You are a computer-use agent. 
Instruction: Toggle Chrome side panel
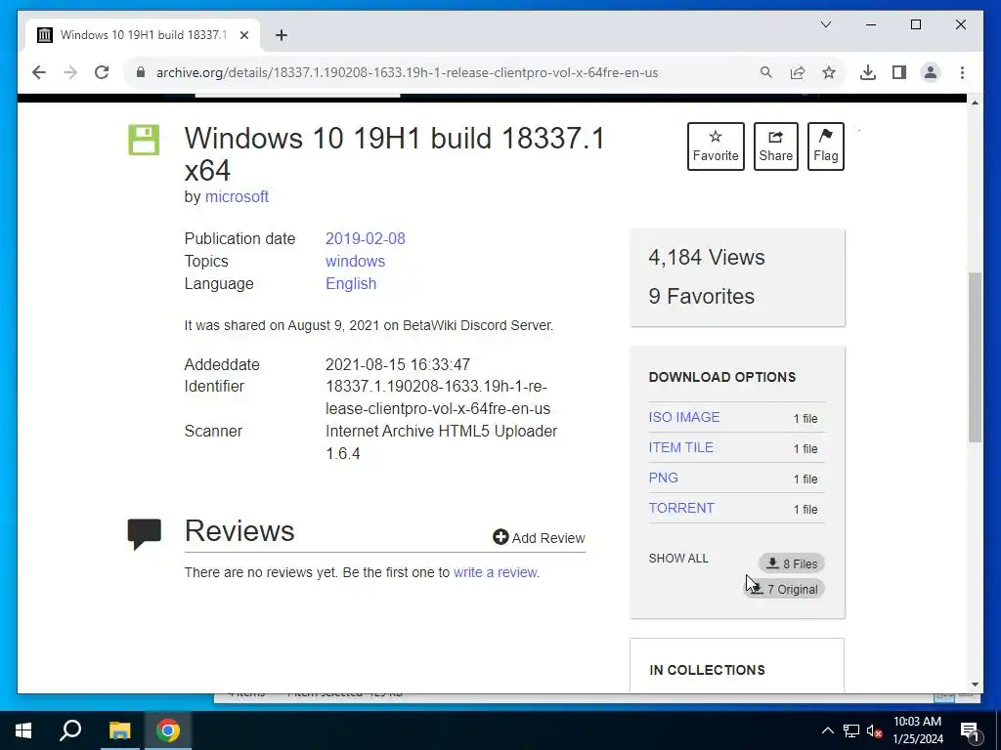coord(899,72)
